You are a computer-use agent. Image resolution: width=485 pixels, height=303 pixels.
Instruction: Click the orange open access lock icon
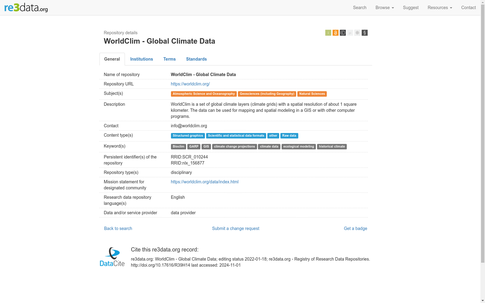(335, 33)
